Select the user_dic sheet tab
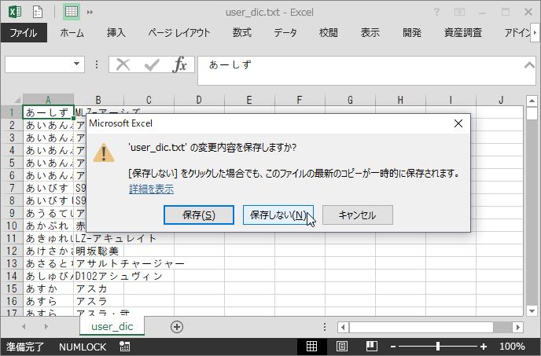 112,326
